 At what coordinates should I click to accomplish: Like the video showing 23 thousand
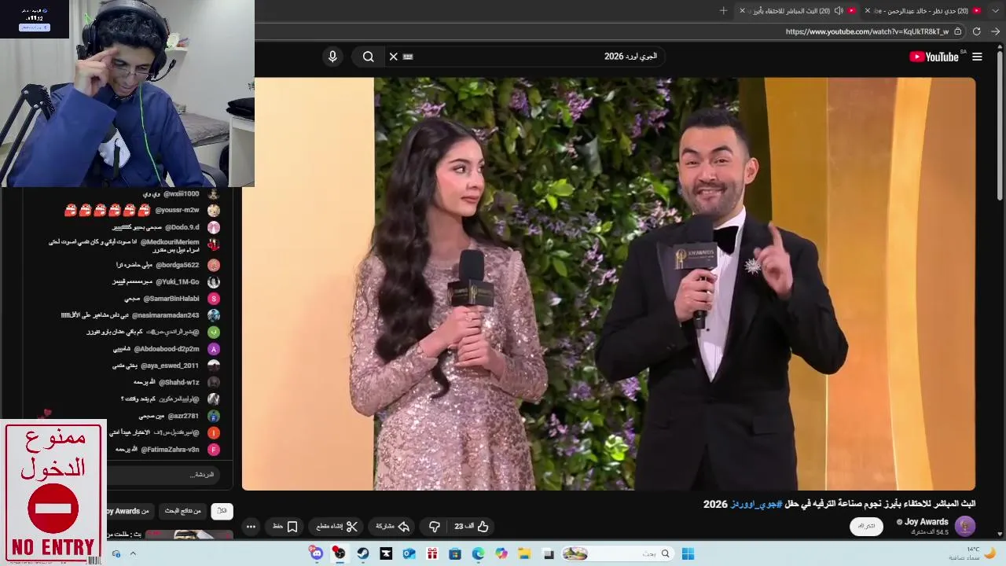[472, 527]
